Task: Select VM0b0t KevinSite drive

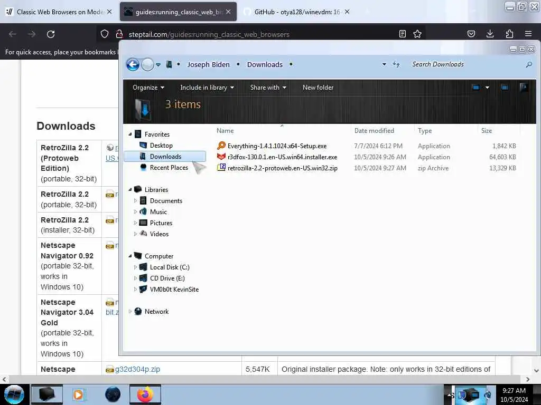Action: (174, 290)
